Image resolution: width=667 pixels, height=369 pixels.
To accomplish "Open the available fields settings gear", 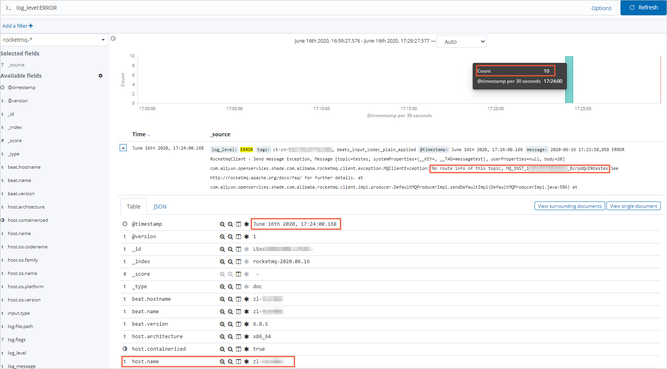I will click(100, 76).
